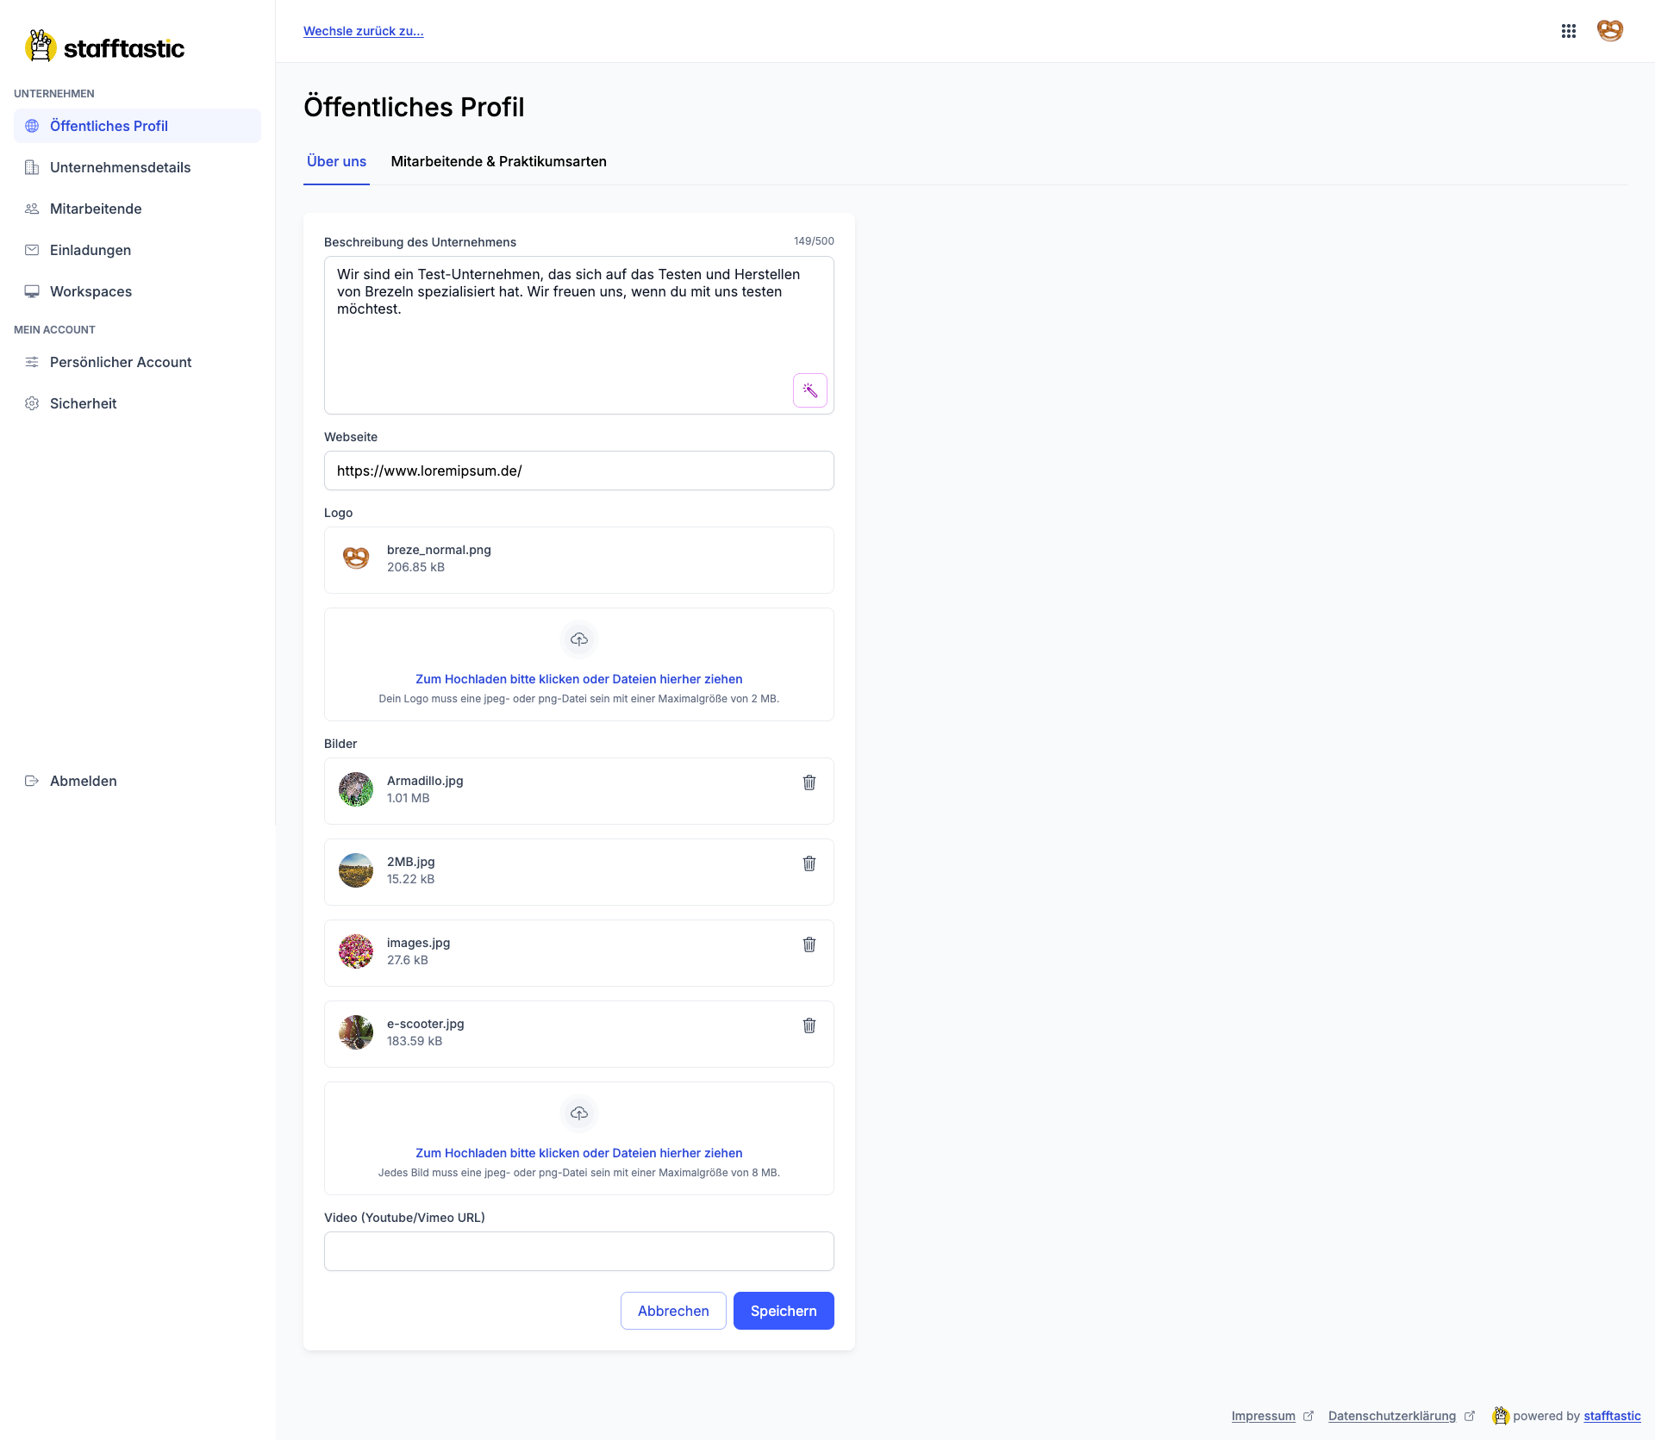The width and height of the screenshot is (1655, 1440).
Task: Remove images.jpg with the trash icon
Action: tap(809, 944)
